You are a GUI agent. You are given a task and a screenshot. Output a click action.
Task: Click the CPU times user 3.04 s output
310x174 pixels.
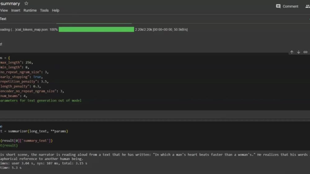tap(43, 163)
